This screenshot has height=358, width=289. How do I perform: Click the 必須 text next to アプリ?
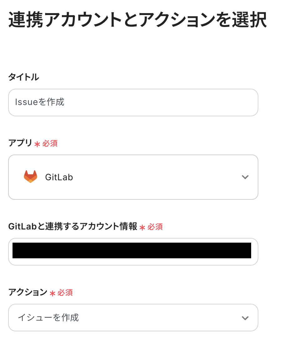(50, 144)
